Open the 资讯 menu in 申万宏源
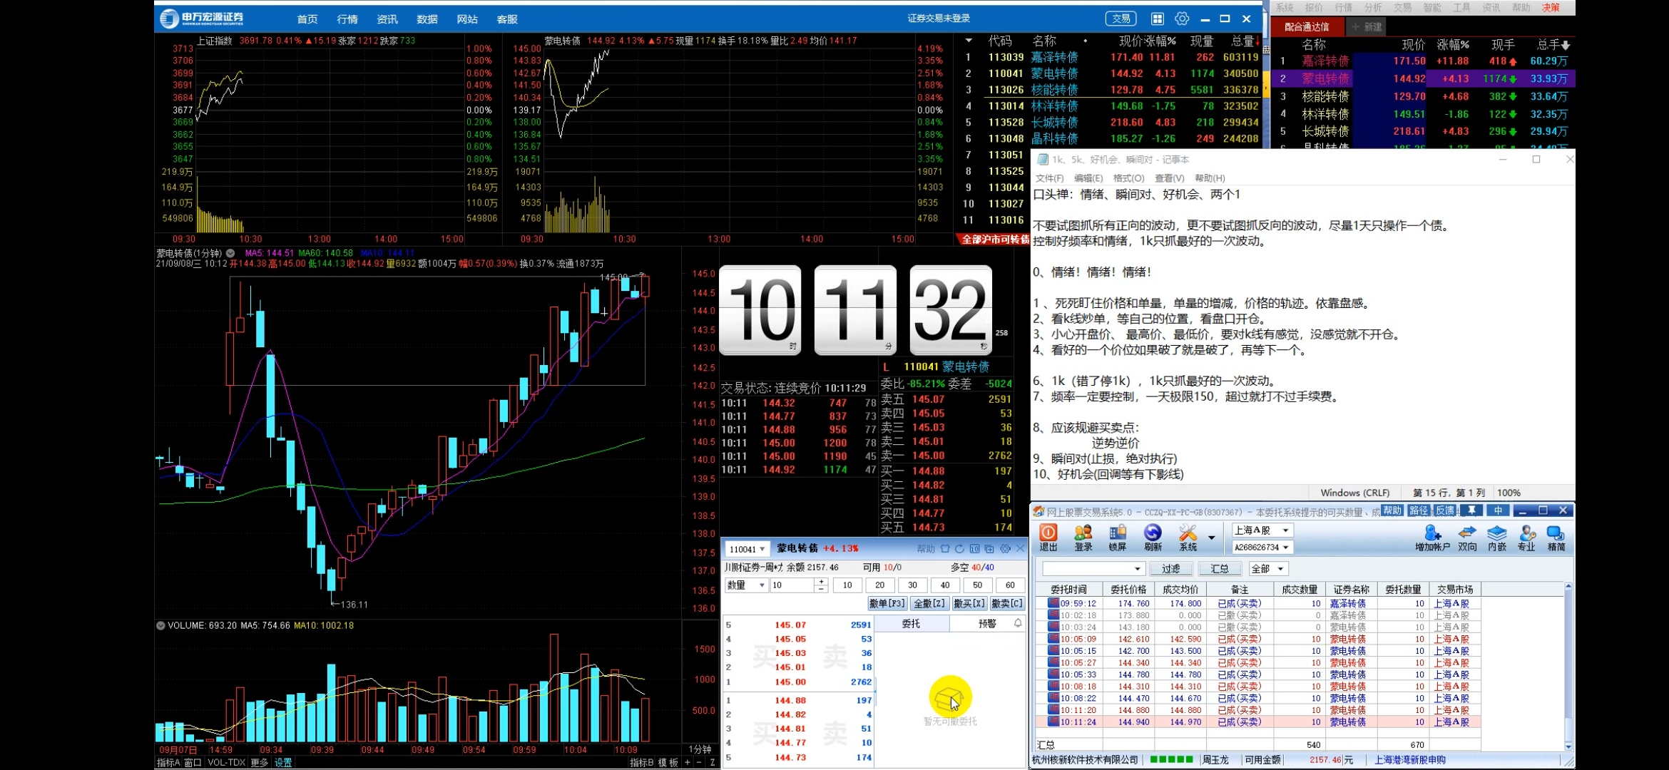 387,19
